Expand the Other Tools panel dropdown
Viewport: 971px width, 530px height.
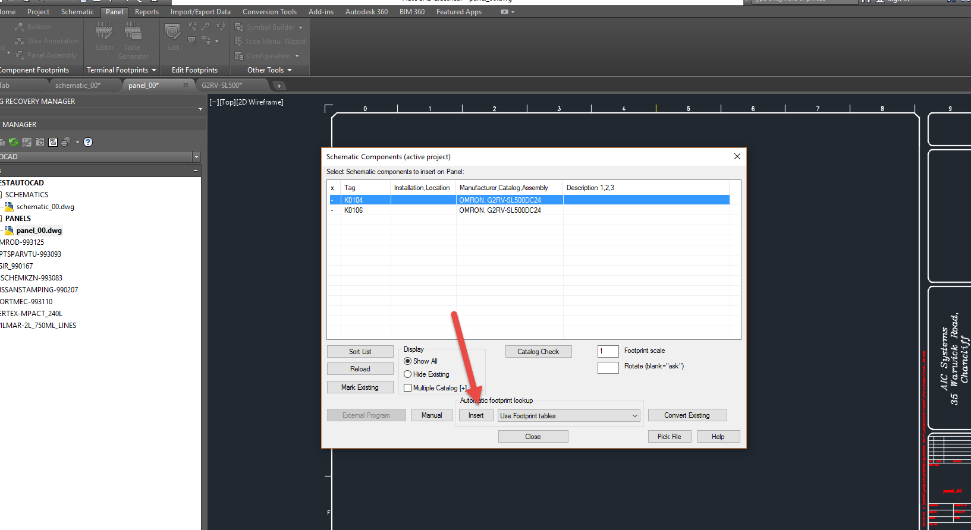290,70
